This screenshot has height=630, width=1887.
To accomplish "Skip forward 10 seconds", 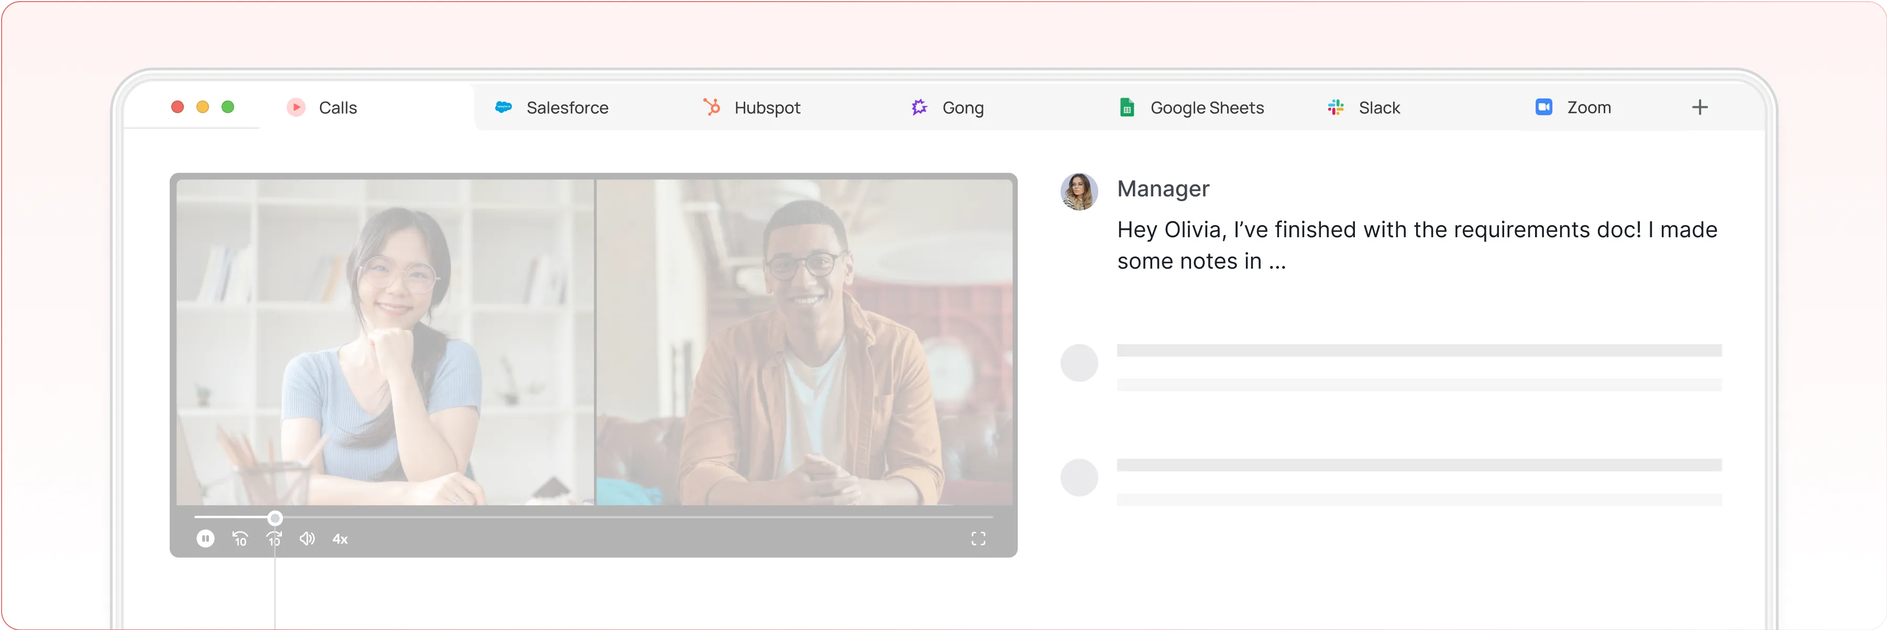I will (x=274, y=539).
